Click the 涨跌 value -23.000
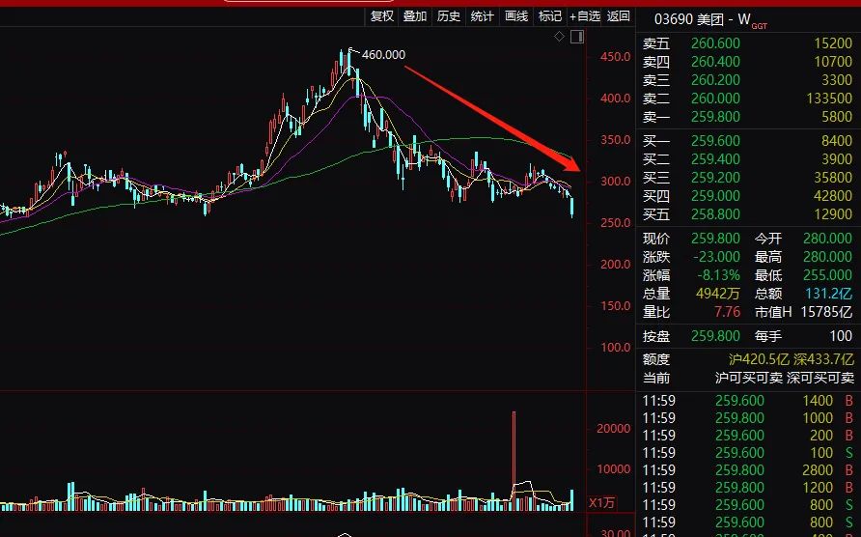The image size is (861, 537). tap(716, 257)
